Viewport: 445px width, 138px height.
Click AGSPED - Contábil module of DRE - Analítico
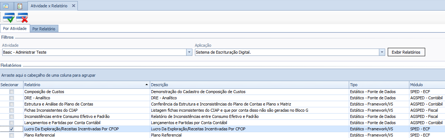(426, 98)
